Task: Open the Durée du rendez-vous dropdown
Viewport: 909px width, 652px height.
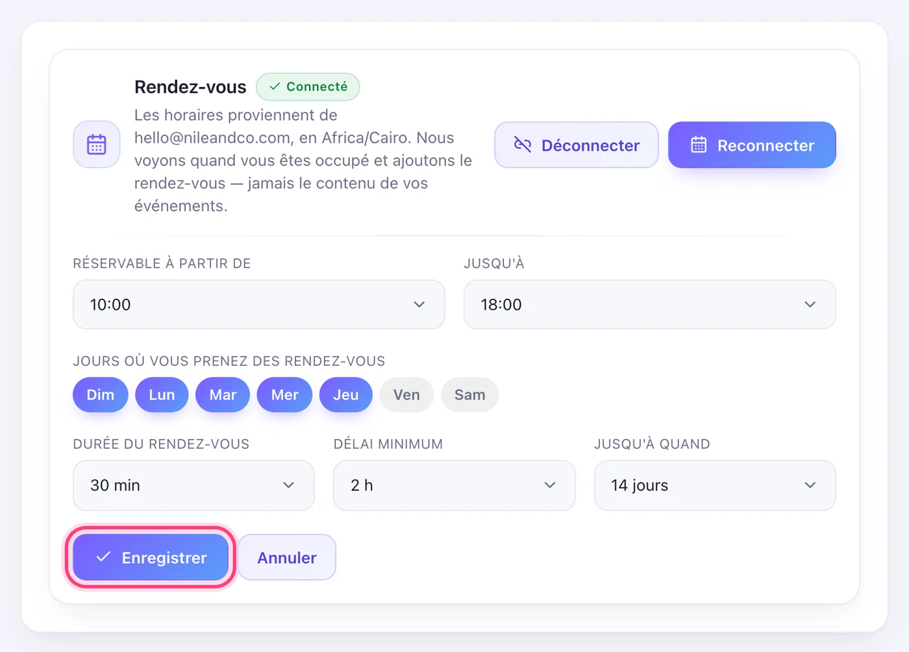Action: click(x=193, y=486)
